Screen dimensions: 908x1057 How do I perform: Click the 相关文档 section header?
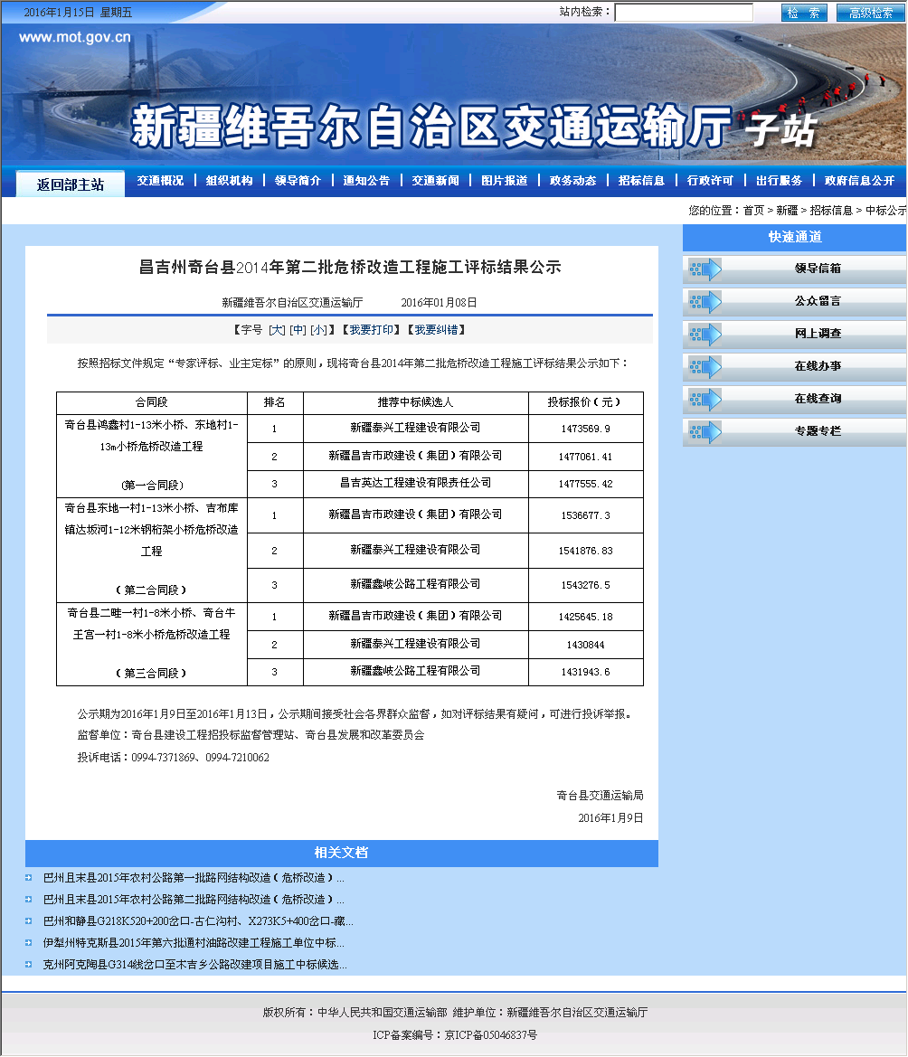341,853
